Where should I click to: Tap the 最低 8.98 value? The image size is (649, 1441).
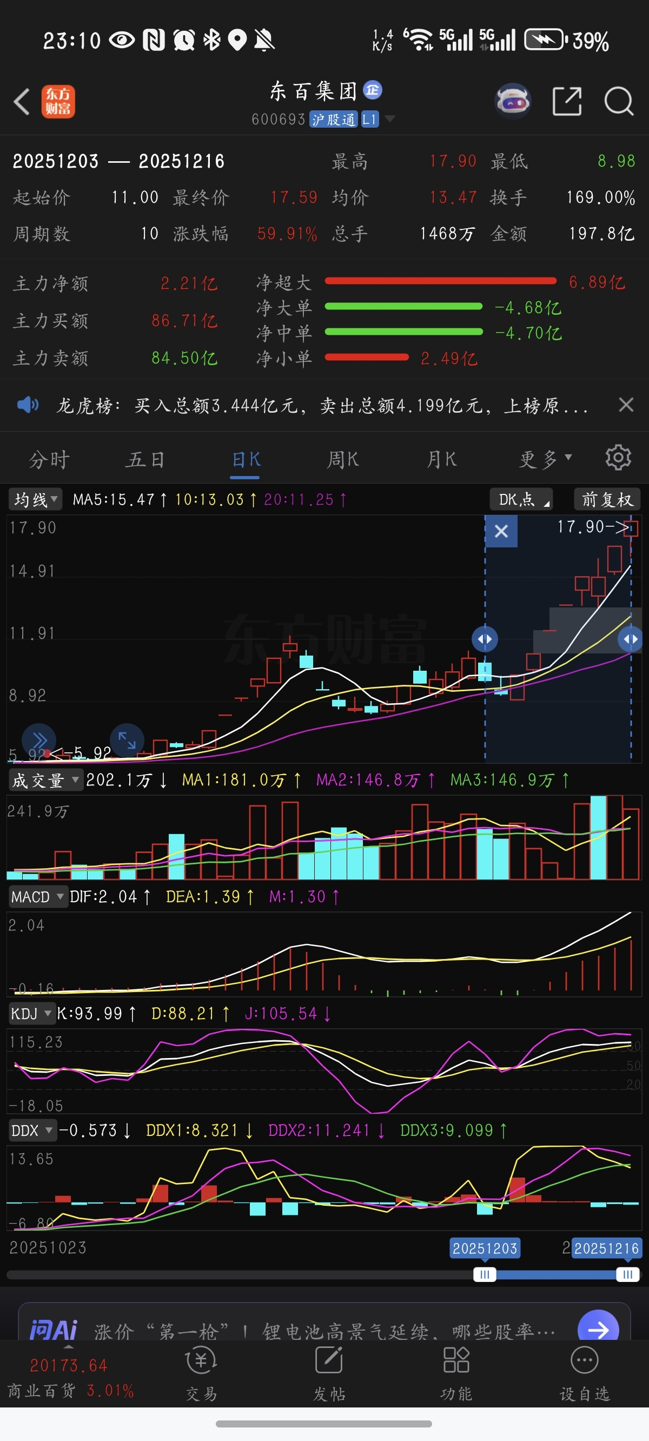pos(617,161)
